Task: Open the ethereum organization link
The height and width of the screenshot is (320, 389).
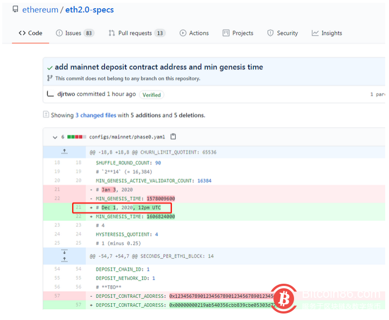Action: point(40,10)
